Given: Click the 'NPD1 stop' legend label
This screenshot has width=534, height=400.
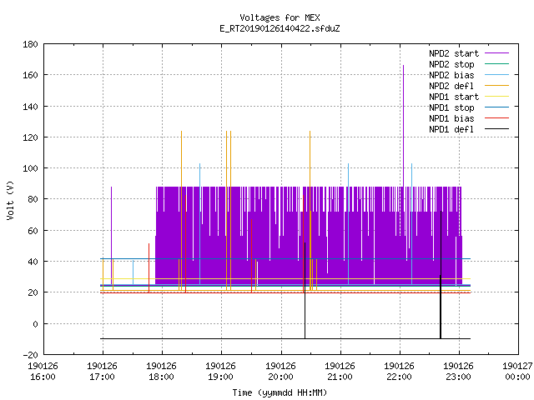Looking at the screenshot, I should click(x=451, y=107).
